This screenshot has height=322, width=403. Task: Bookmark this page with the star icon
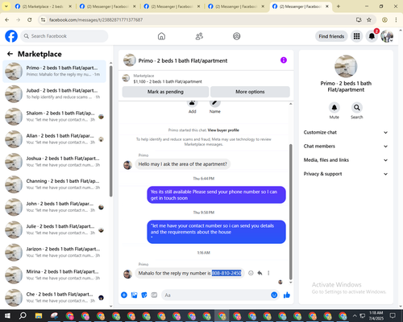[369, 20]
